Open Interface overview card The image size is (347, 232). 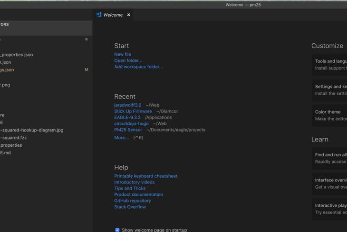[329, 184]
